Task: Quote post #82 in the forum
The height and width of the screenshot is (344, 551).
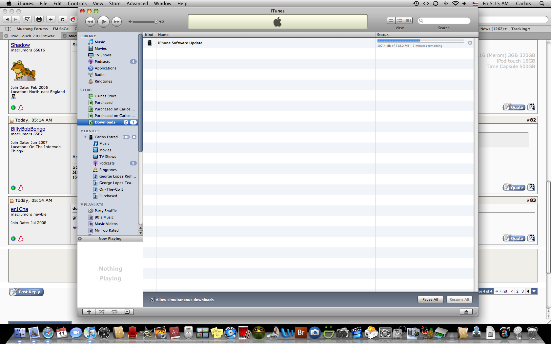Action: point(514,188)
